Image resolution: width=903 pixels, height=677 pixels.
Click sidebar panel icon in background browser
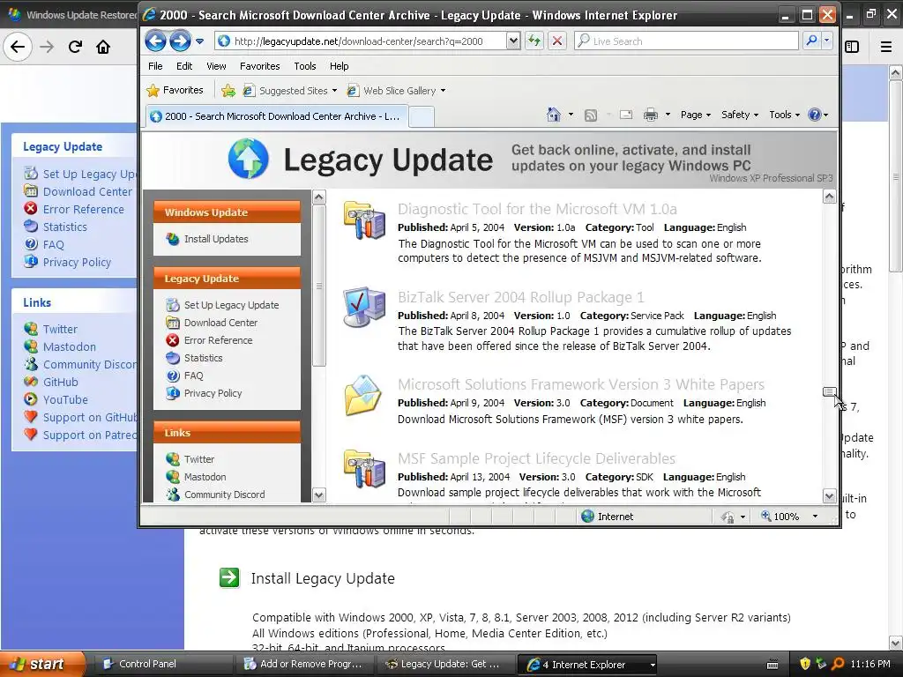pos(852,47)
